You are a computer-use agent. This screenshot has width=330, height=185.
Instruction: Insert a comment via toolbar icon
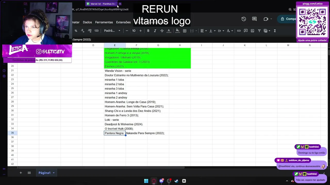click(x=246, y=31)
